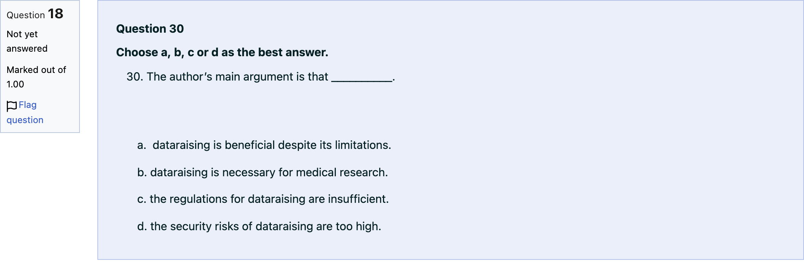The width and height of the screenshot is (804, 272).
Task: Select answer c: regulations for dataraising insufficient
Action: 263,199
